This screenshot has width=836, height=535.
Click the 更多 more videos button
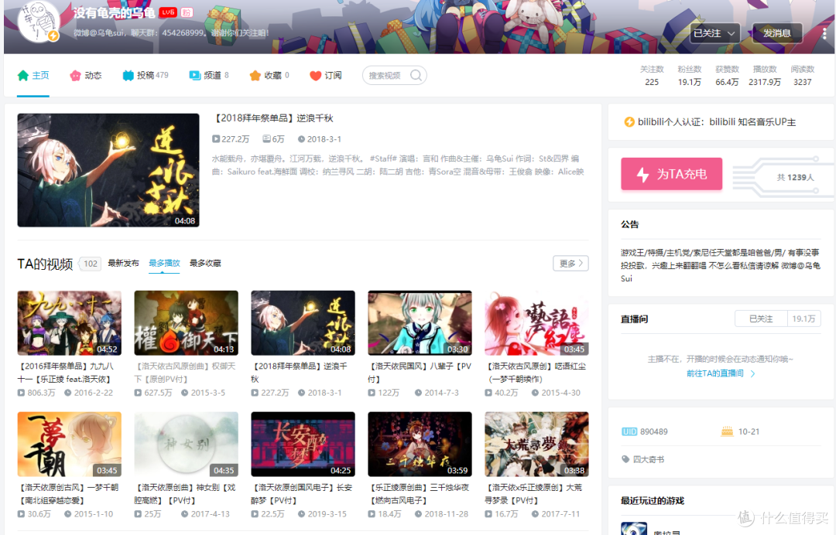pyautogui.click(x=570, y=264)
